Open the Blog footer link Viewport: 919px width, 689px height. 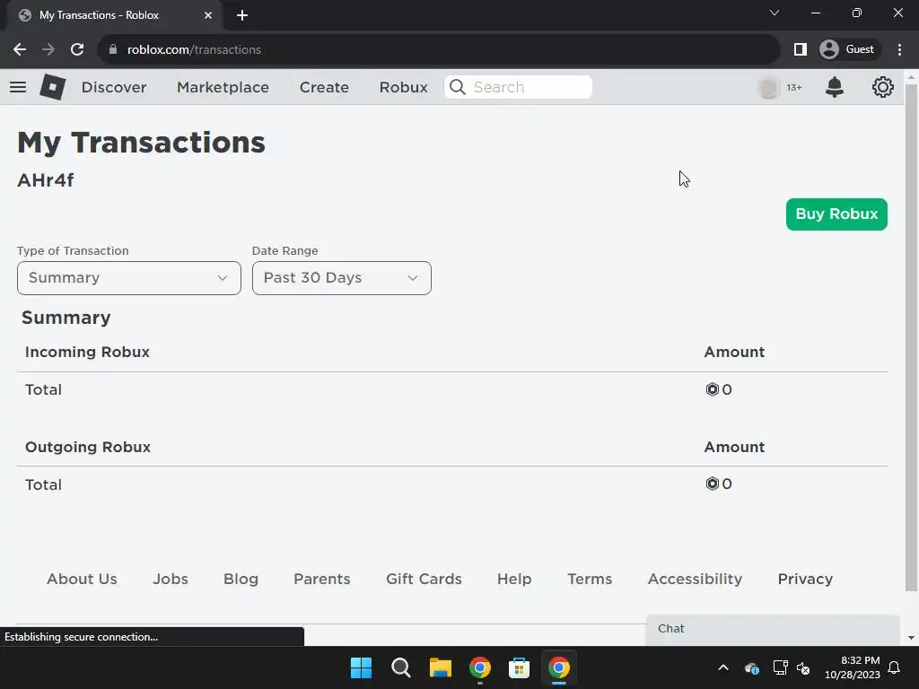[x=241, y=579]
